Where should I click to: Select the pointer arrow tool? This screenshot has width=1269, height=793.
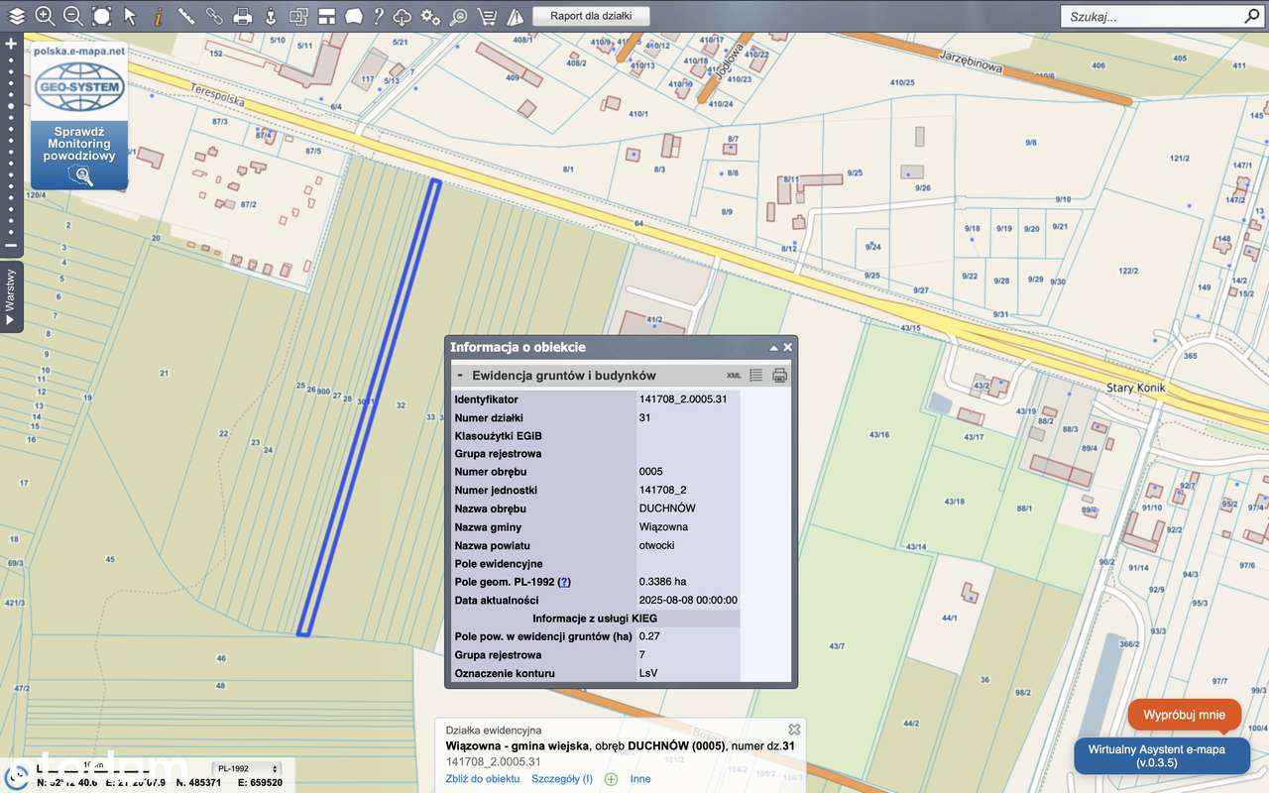click(x=129, y=15)
